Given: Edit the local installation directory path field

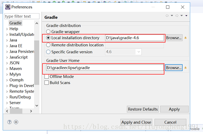Looking at the screenshot, I should pos(134,38).
